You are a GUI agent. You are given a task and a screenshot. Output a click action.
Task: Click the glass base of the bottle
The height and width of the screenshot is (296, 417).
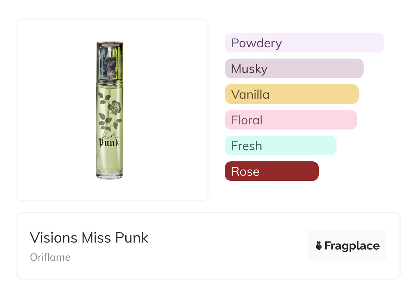110,175
